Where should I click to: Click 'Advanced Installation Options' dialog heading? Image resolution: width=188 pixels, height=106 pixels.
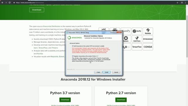(x=93, y=36)
